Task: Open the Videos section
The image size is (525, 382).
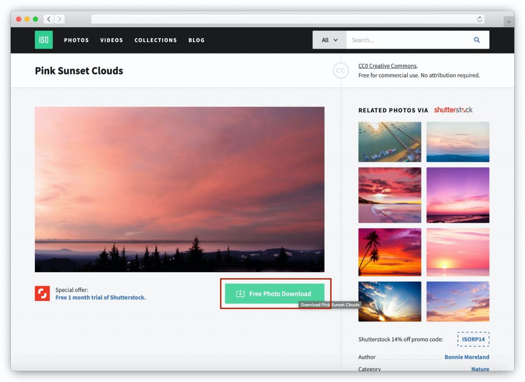Action: [x=111, y=40]
